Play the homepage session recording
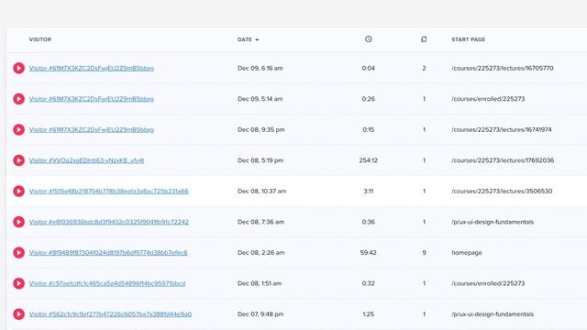This screenshot has width=587, height=330. (18, 253)
